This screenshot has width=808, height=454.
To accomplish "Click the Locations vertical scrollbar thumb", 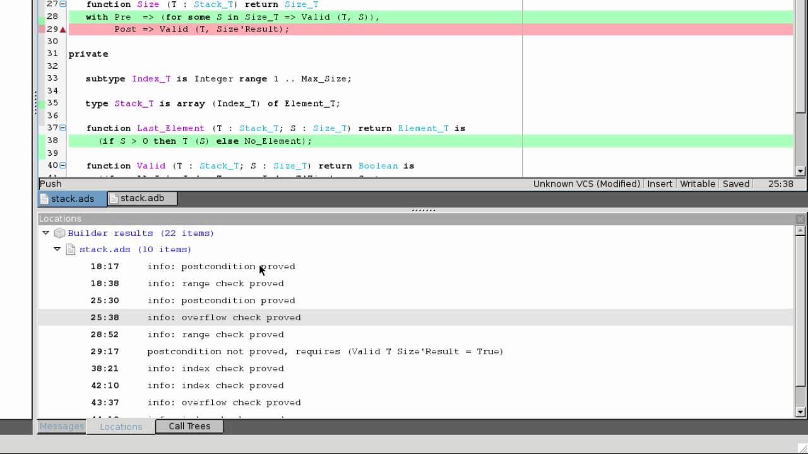I will coord(800,310).
